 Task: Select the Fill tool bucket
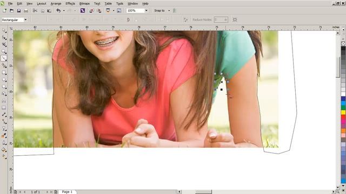click(4, 150)
